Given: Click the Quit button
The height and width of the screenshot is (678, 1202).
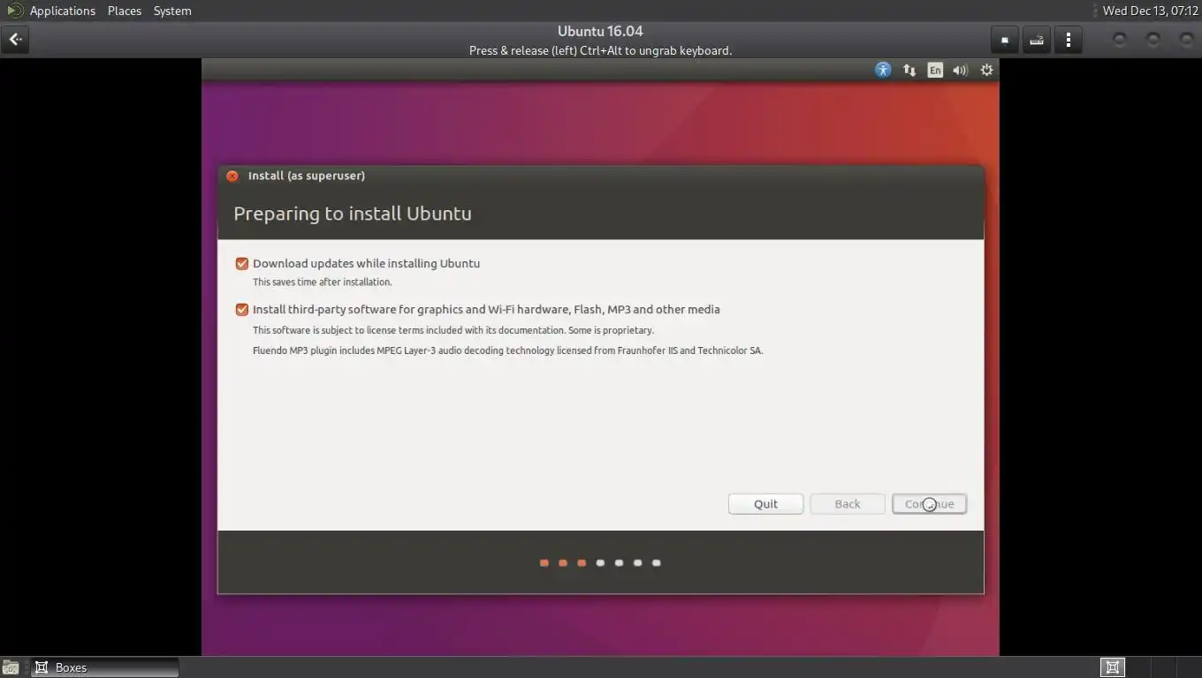Looking at the screenshot, I should [x=765, y=504].
